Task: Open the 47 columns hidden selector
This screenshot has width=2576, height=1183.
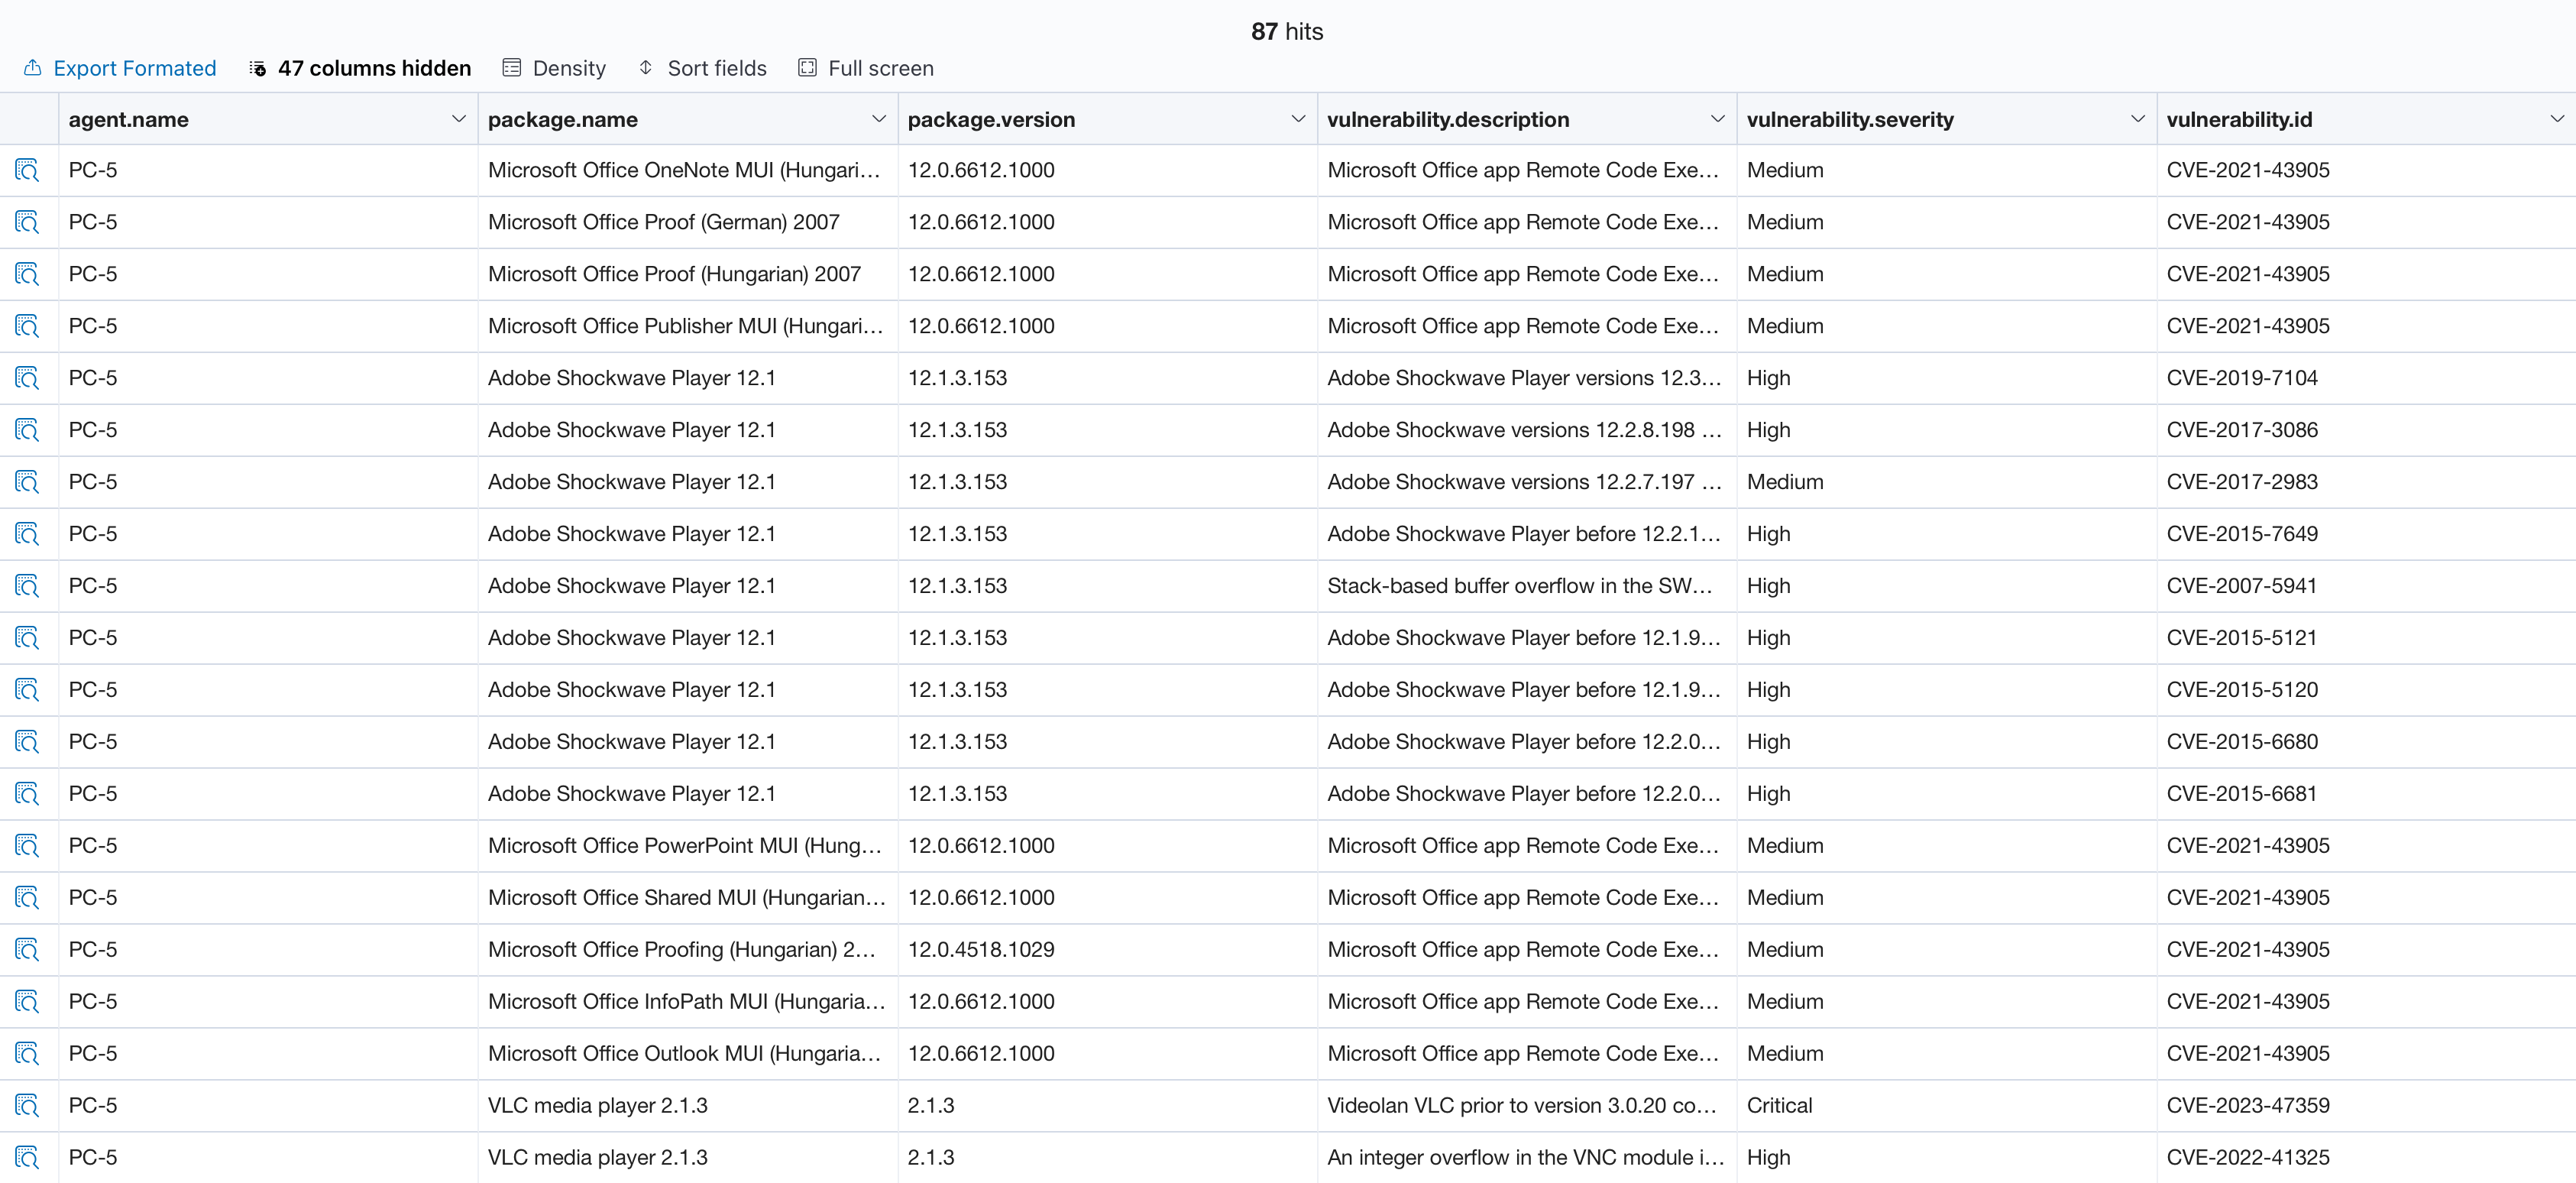Action: pyautogui.click(x=360, y=68)
